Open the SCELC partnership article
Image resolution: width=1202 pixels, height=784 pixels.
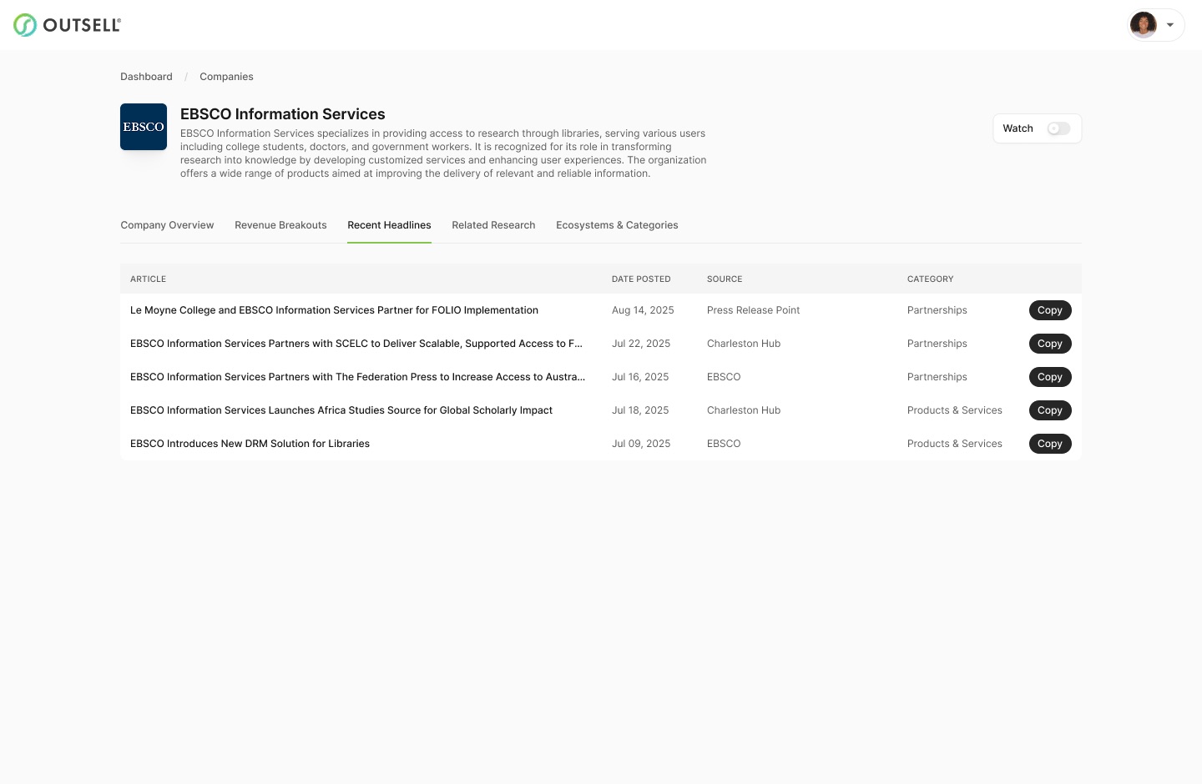pyautogui.click(x=356, y=343)
